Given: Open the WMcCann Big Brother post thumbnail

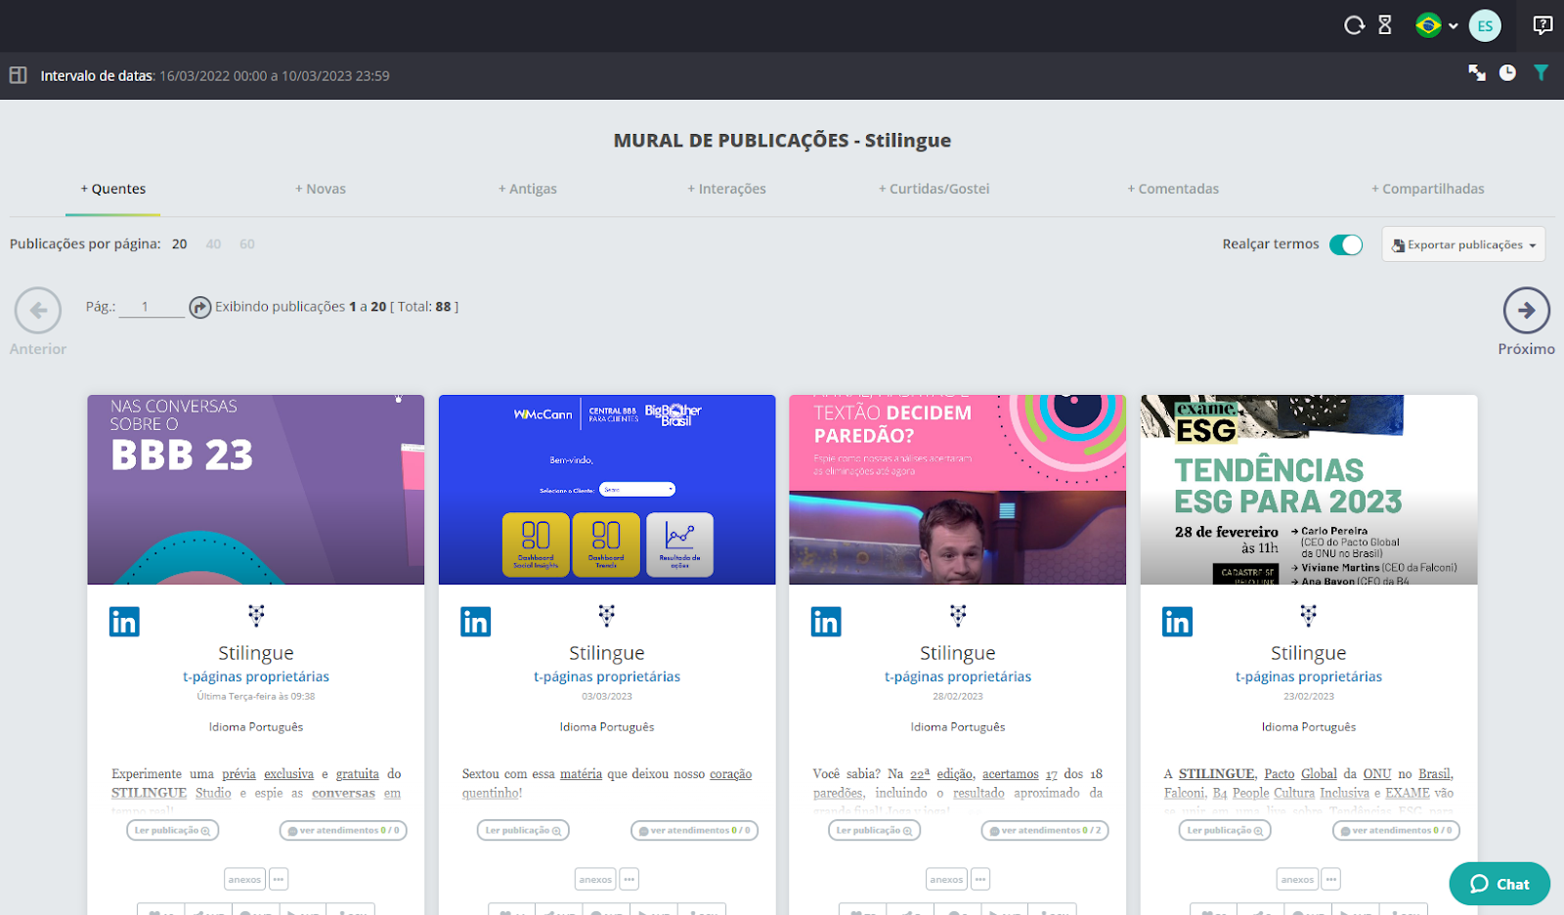Looking at the screenshot, I should 607,490.
